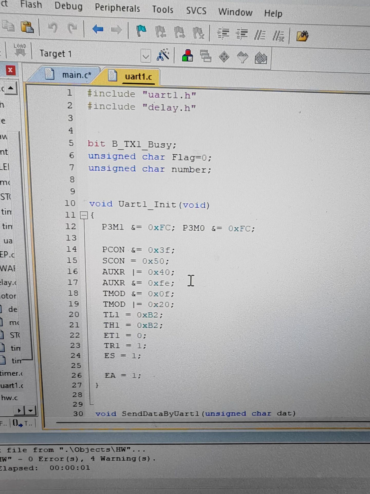Launch the Pack Installer icon
Viewport: 370px width, 494px height.
tap(261, 58)
